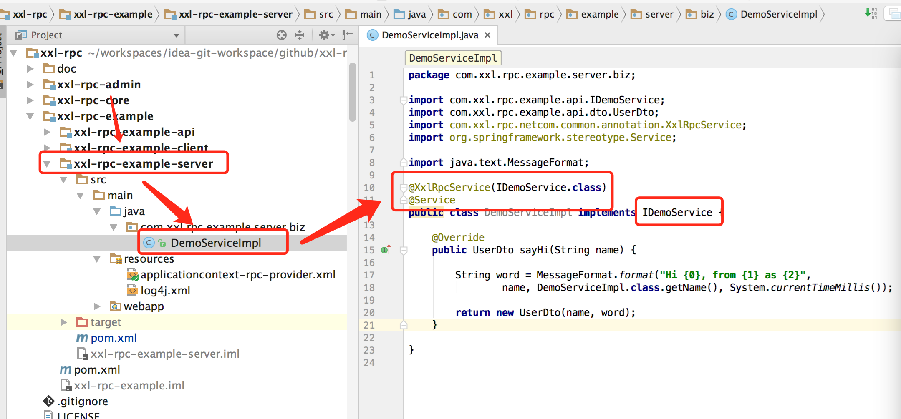The height and width of the screenshot is (419, 901).
Task: Click the scroll-from-source target icon
Action: (282, 35)
